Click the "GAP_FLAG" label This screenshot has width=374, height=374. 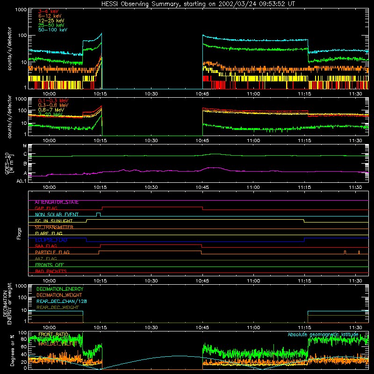click(x=46, y=208)
